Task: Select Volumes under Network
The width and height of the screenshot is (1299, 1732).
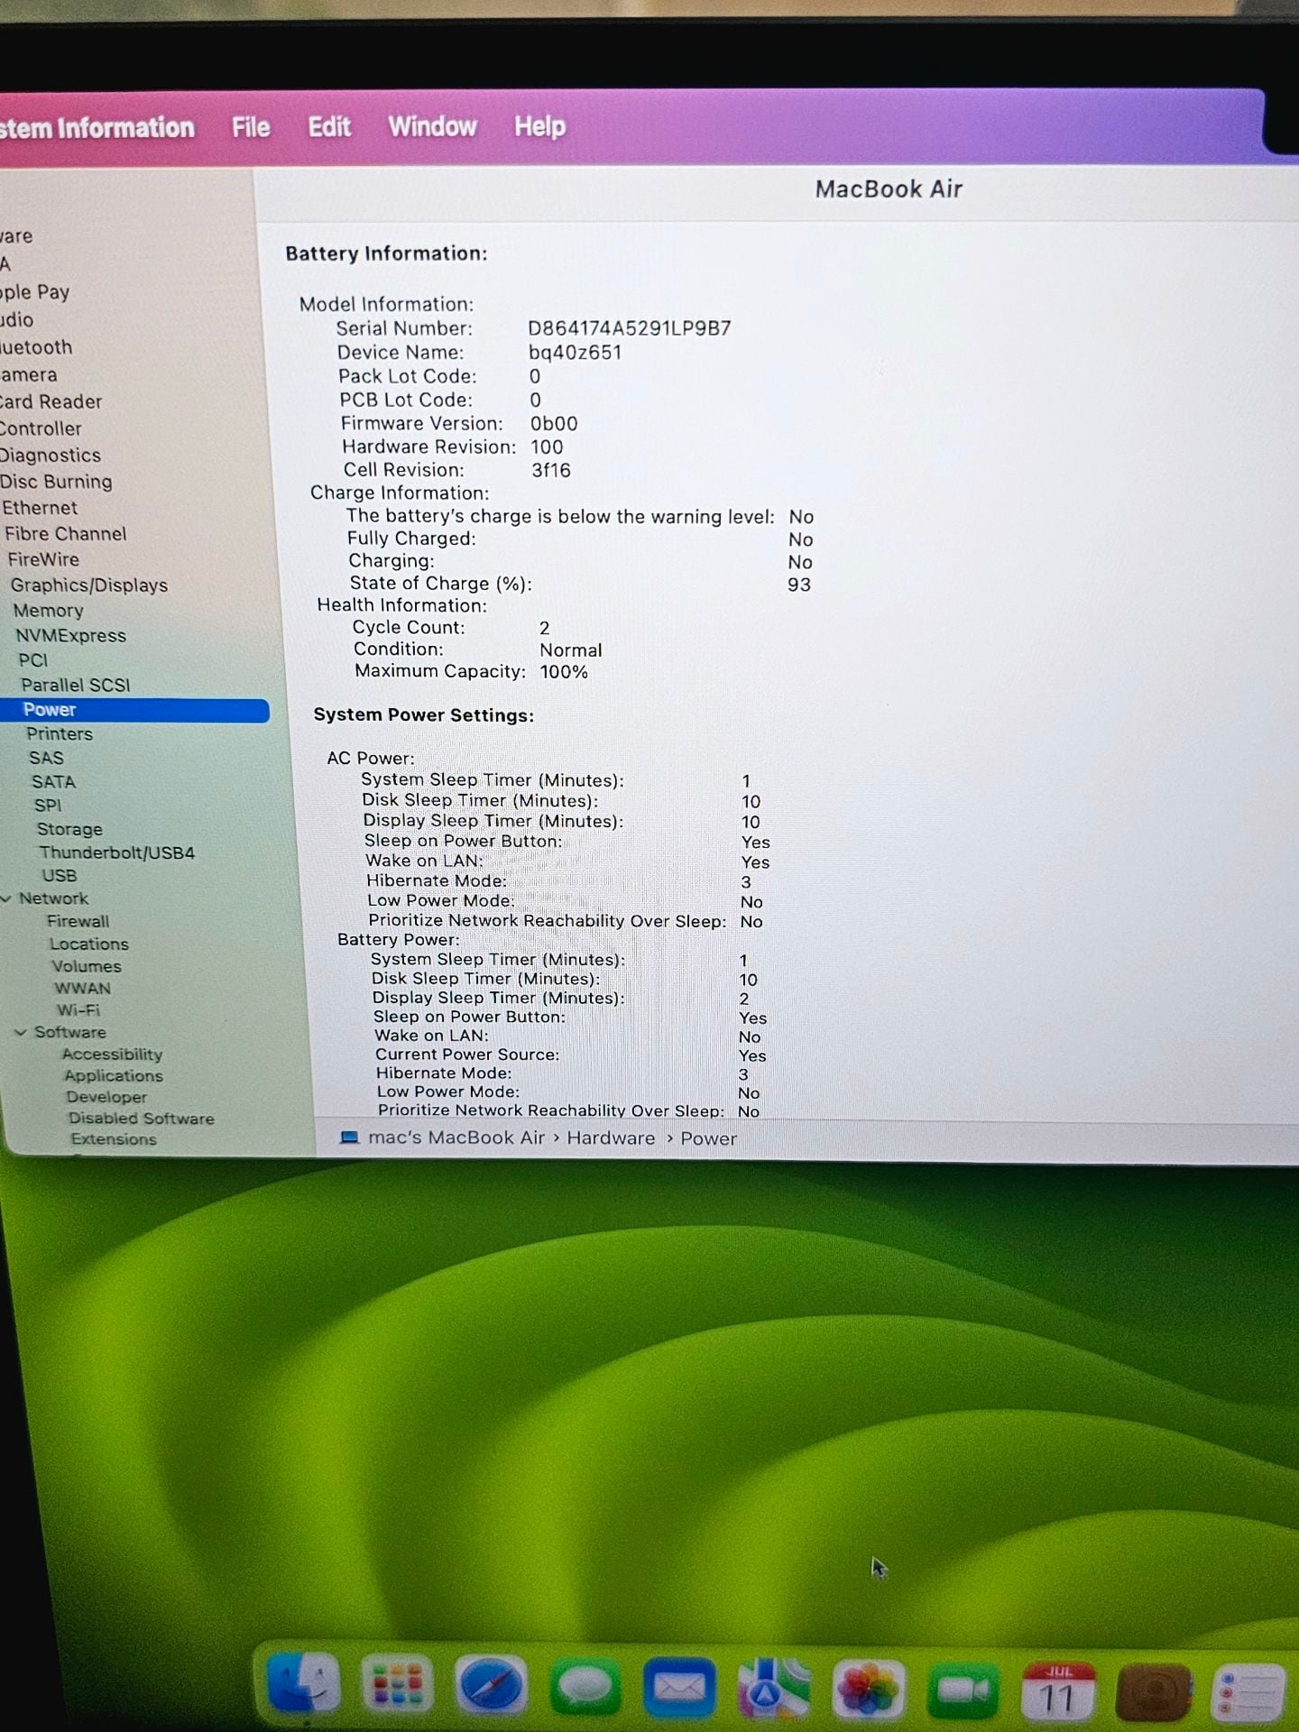Action: click(x=87, y=966)
